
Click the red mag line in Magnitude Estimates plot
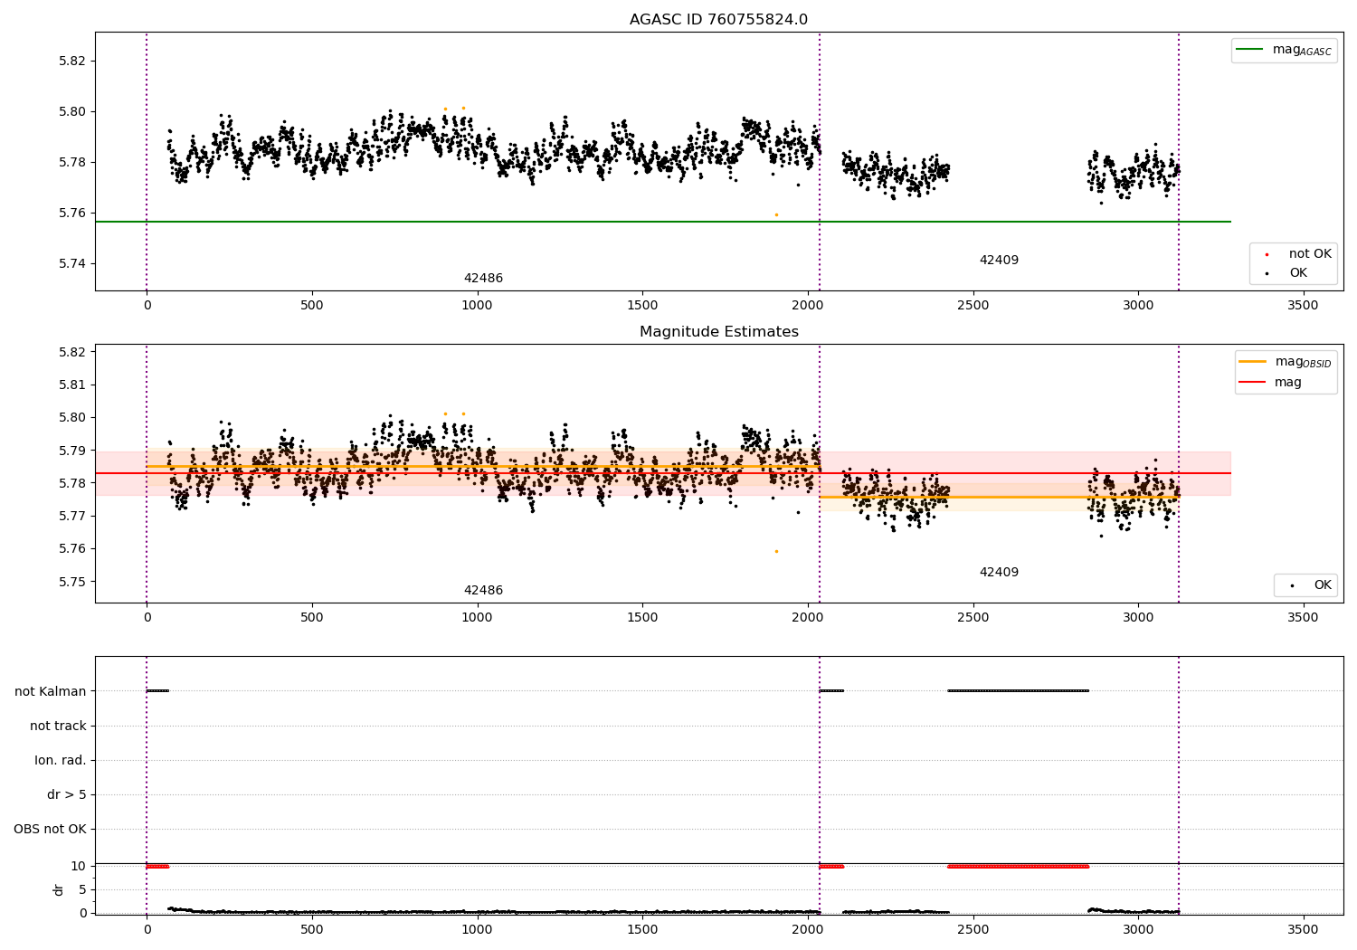click(663, 473)
